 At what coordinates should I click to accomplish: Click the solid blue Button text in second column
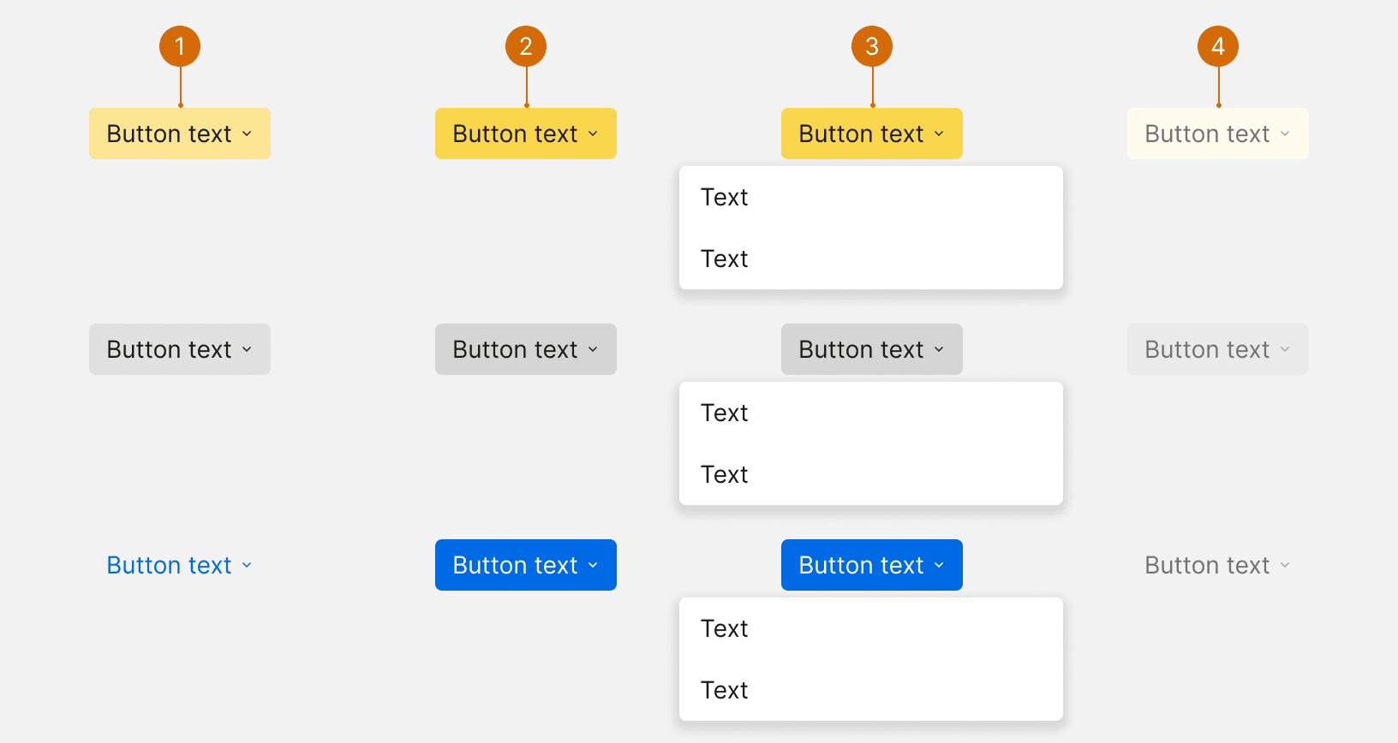(x=516, y=565)
